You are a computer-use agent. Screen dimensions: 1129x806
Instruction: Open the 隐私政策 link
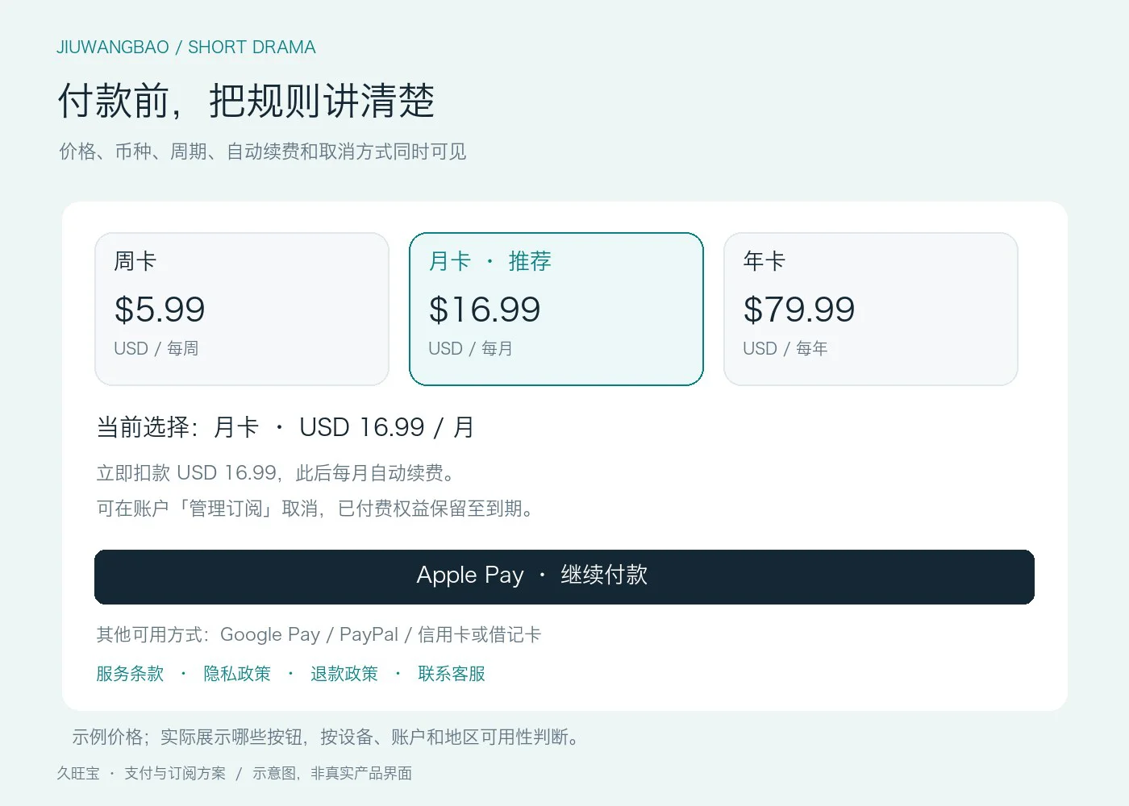coord(237,674)
